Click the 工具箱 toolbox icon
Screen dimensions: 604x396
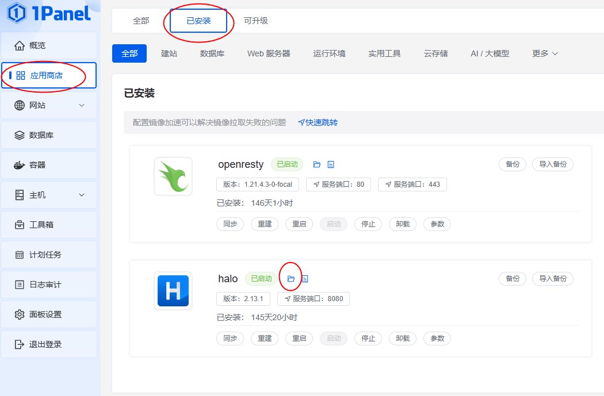coord(19,225)
